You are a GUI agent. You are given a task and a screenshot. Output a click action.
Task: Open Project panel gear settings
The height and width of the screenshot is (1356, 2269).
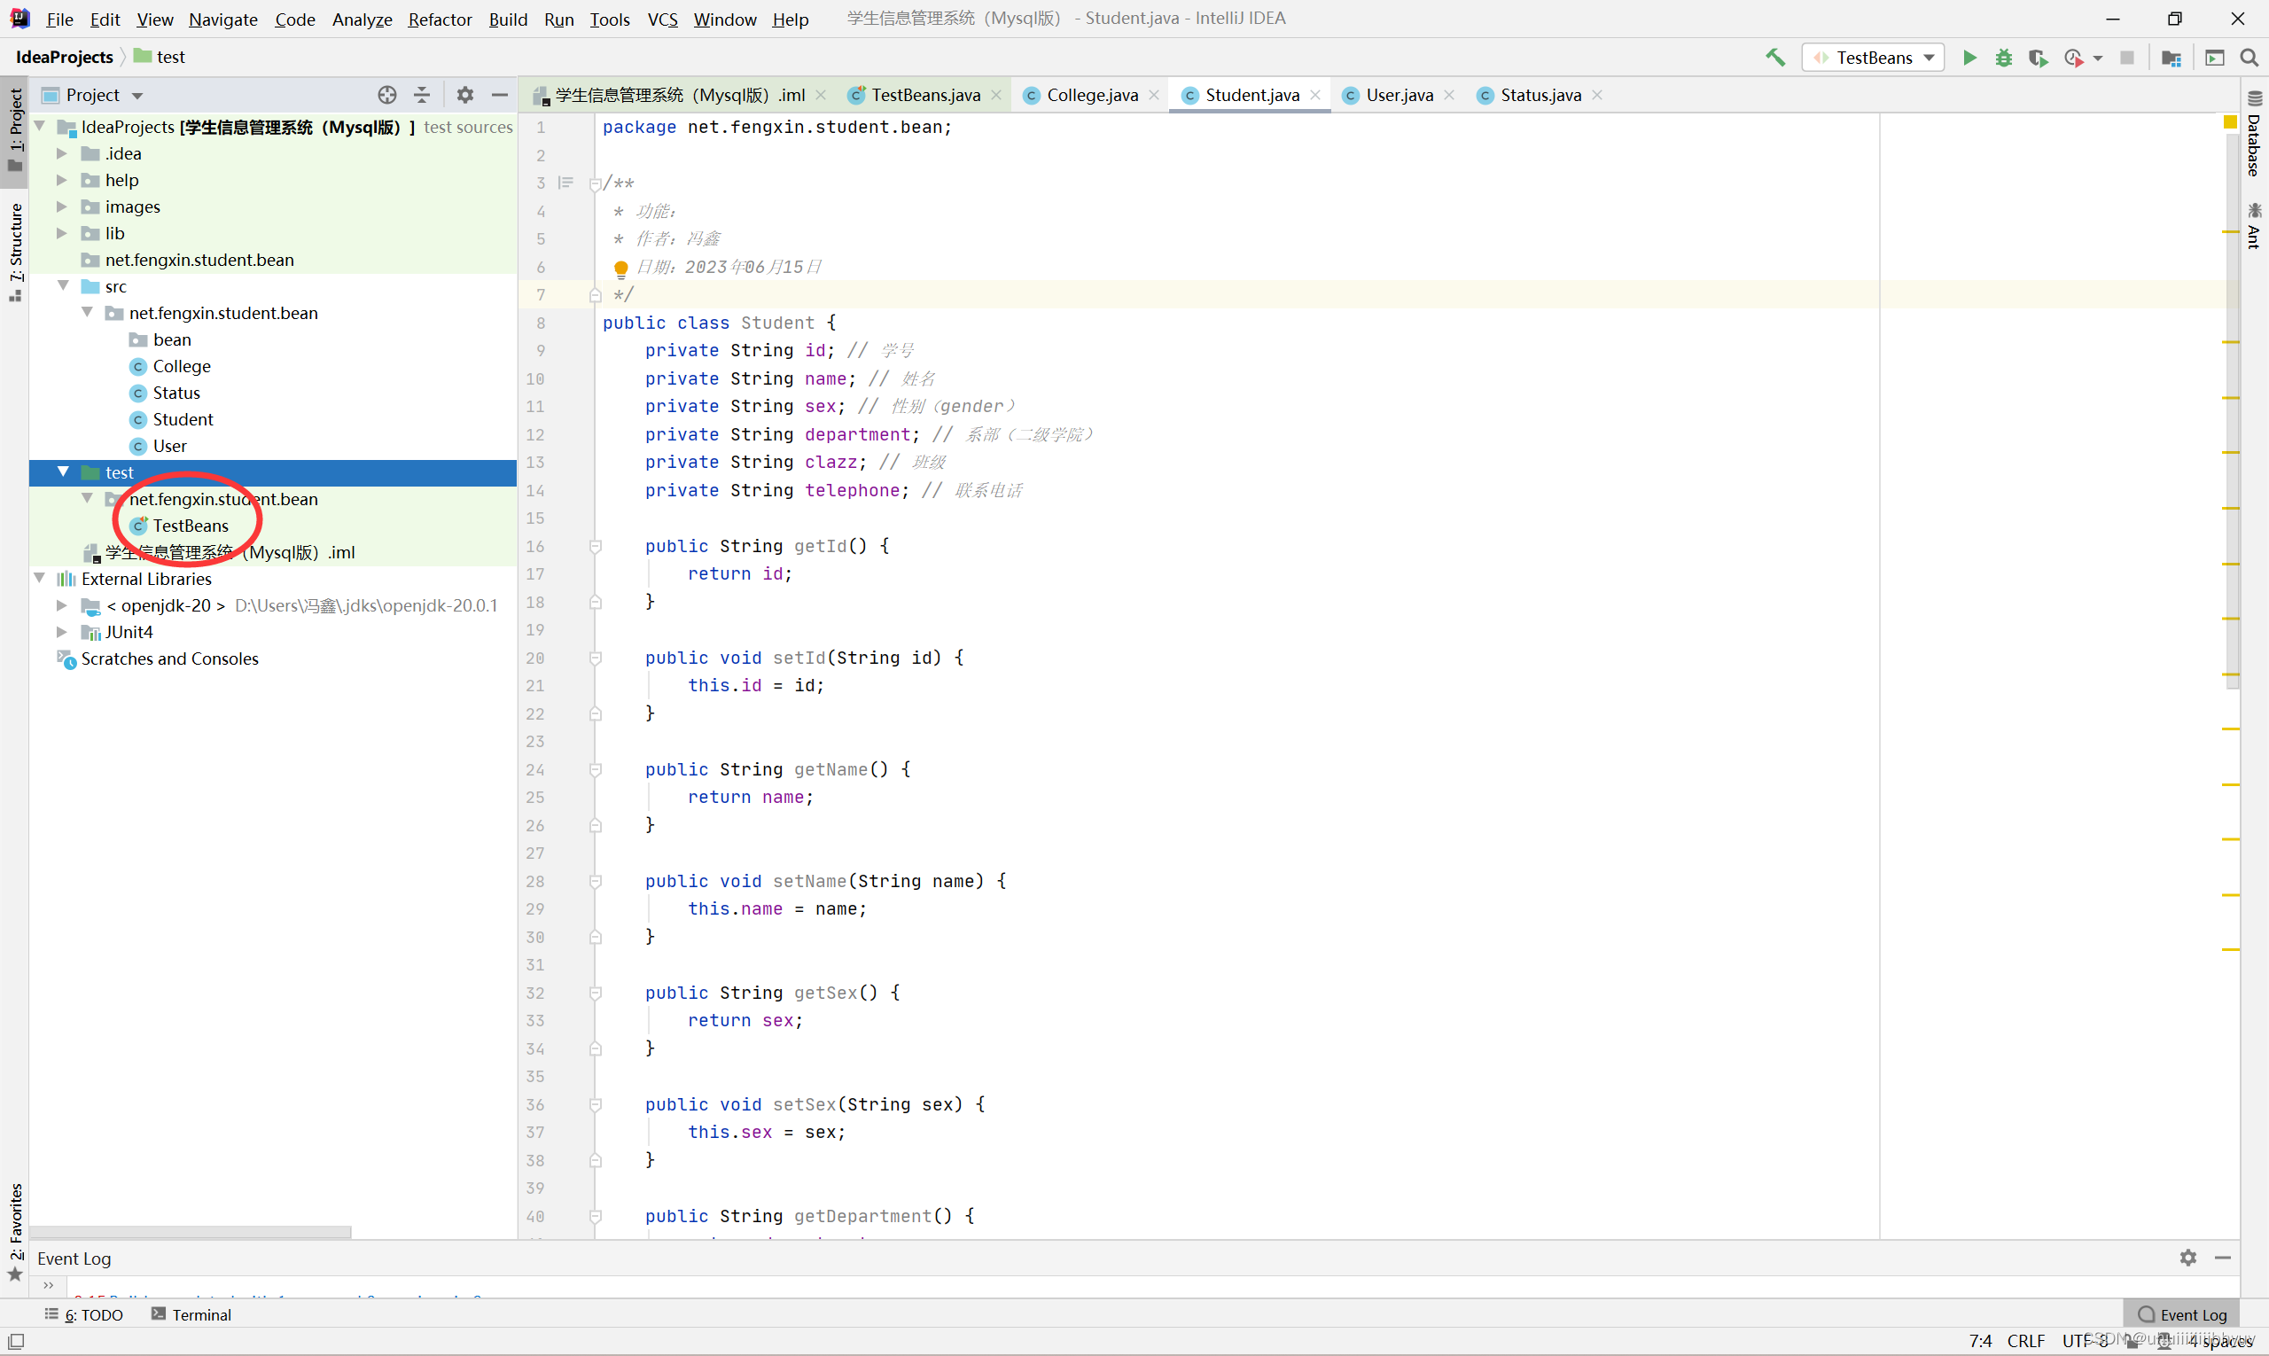click(465, 95)
